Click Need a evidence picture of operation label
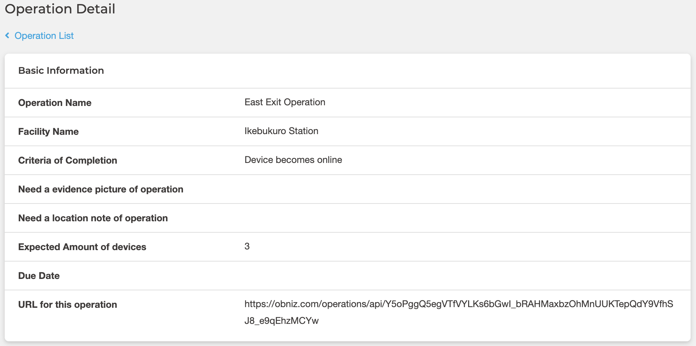Screen dimensions: 696x346 (101, 189)
